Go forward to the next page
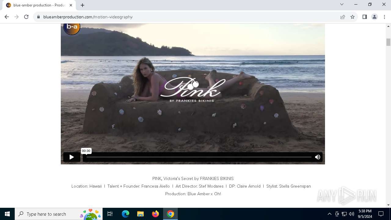 tap(16, 17)
